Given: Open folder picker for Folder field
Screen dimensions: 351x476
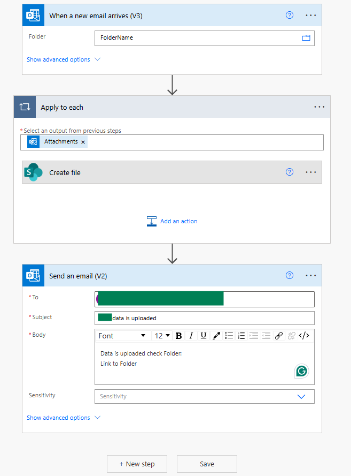Looking at the screenshot, I should point(306,38).
